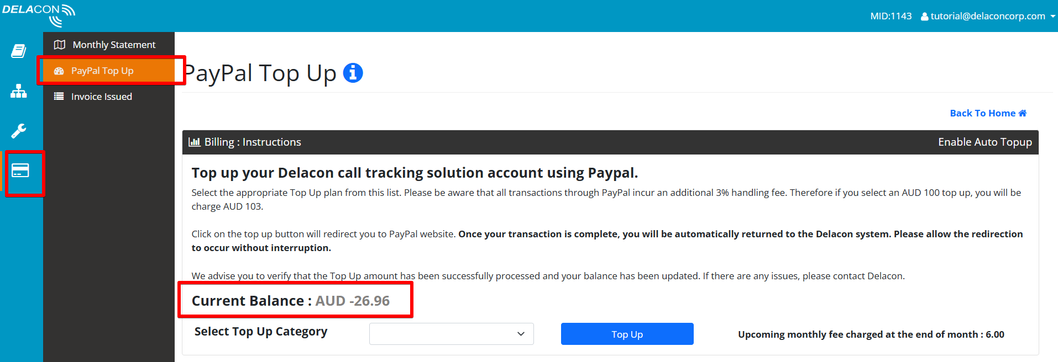Select the credit card billing icon
Screen dimensions: 1058x362
[x=20, y=171]
